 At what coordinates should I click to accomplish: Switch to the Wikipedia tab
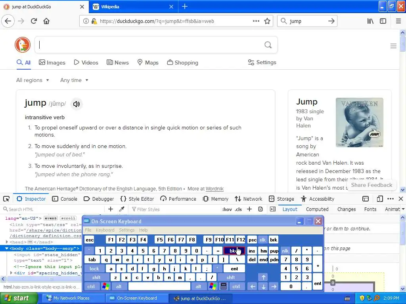click(x=133, y=7)
